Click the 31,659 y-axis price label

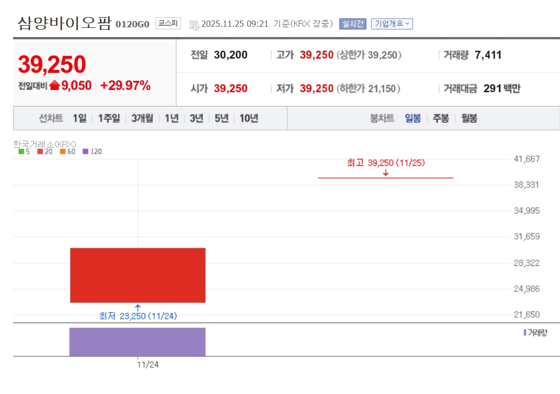[x=526, y=236]
